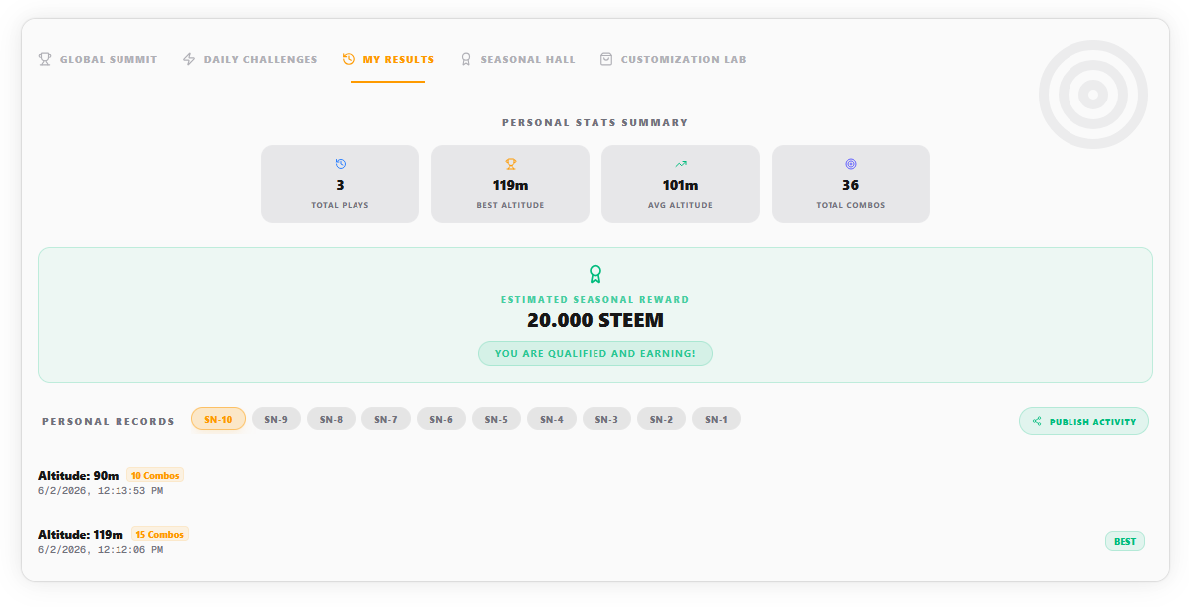Switch to season SN-2 records

point(661,419)
